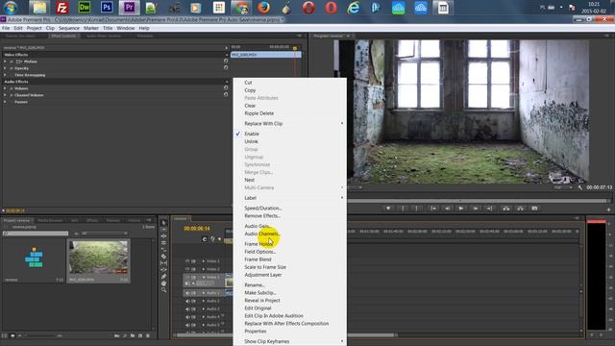Add marker button in Program monitor
This screenshot has height=346, width=615.
(388, 209)
